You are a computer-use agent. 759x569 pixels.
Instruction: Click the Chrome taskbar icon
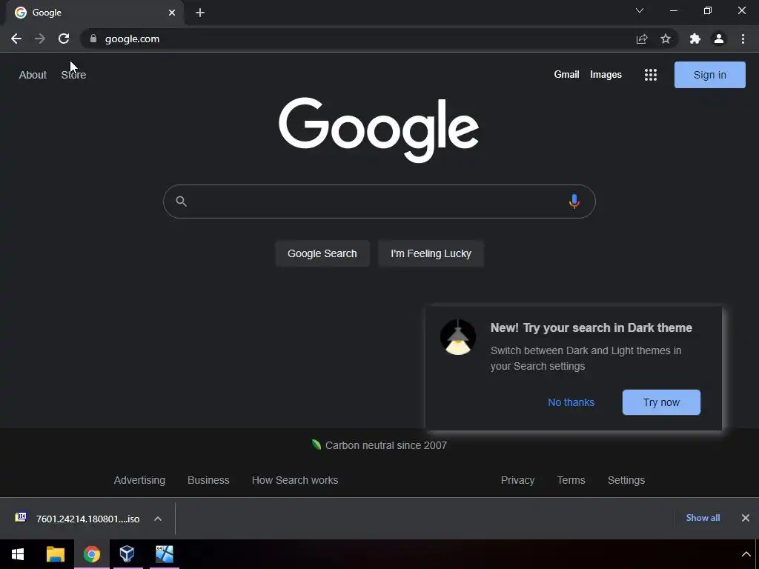click(x=91, y=554)
